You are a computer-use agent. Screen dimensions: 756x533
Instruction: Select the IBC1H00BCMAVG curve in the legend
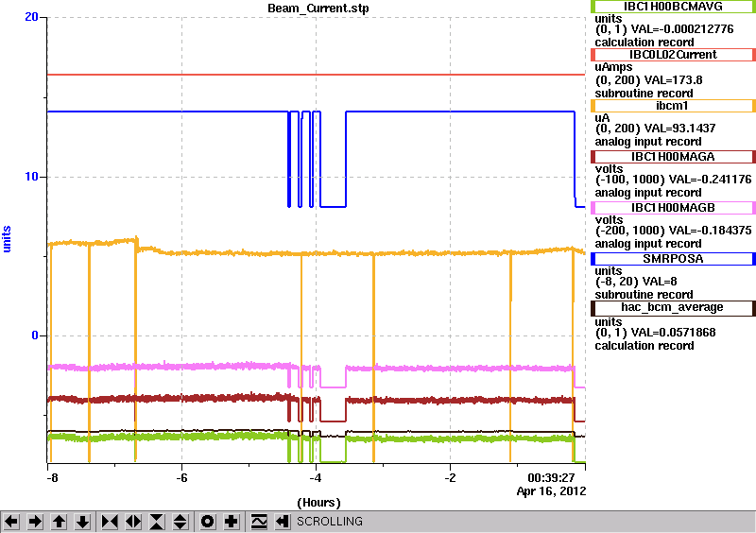(673, 6)
